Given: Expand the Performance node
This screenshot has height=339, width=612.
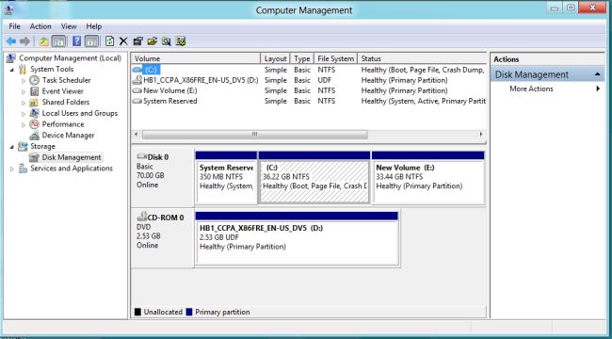Looking at the screenshot, I should [x=24, y=124].
